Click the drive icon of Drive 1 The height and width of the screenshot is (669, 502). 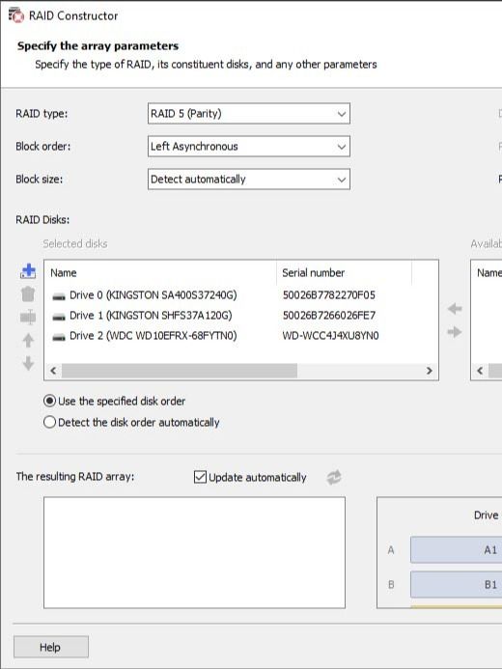pyautogui.click(x=59, y=316)
